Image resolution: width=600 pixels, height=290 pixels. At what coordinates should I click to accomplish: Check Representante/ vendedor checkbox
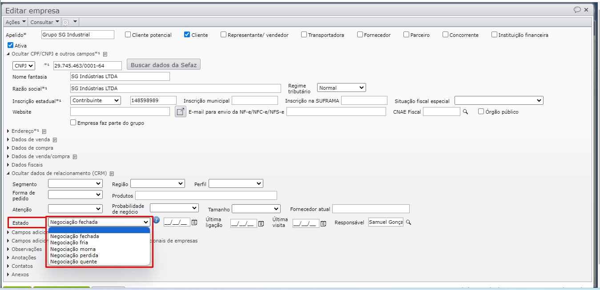coord(224,34)
